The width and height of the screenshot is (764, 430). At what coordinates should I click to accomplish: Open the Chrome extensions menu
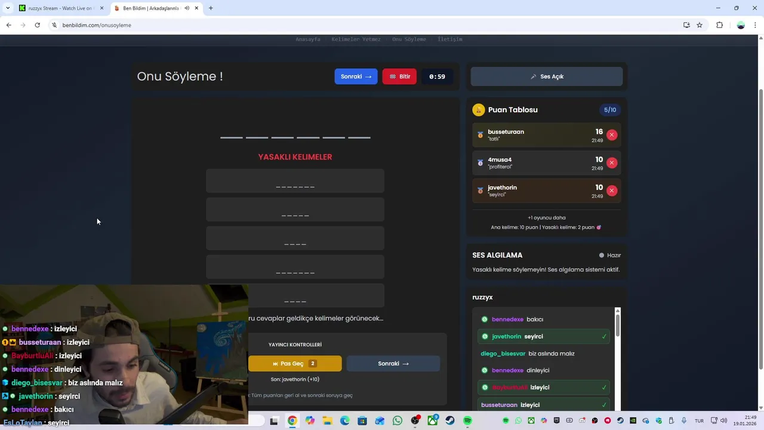click(x=719, y=25)
